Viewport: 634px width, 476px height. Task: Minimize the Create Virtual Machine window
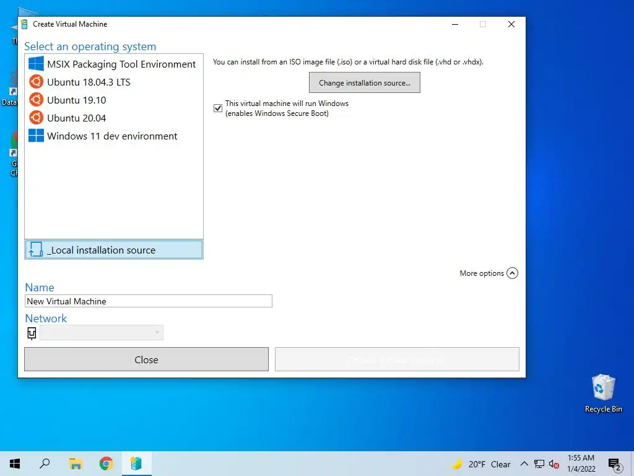pos(455,24)
